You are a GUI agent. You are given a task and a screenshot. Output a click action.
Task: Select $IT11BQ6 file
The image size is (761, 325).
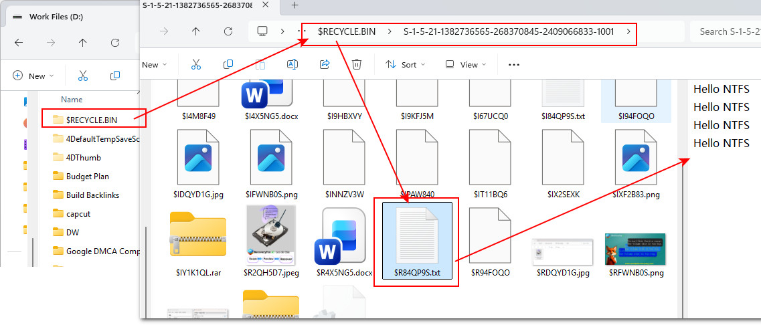pos(490,165)
